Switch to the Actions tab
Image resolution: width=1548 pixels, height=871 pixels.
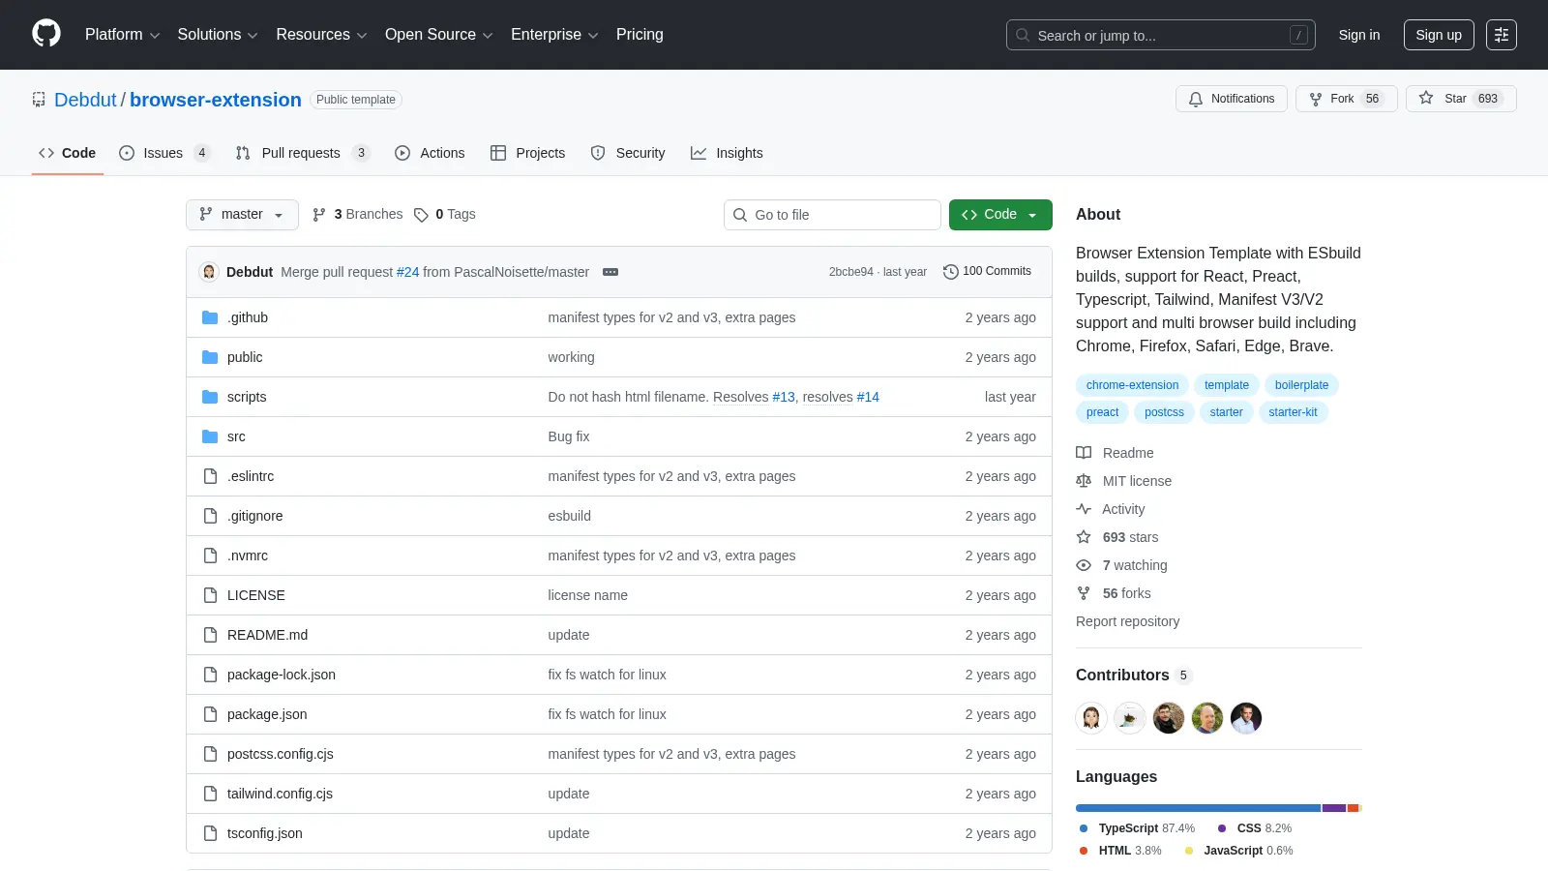430,153
